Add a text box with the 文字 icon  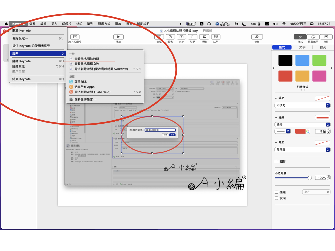click(181, 37)
